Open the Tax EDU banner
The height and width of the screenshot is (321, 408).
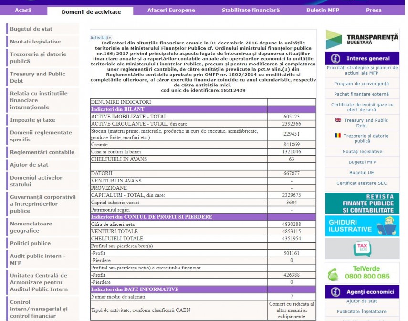tap(362, 248)
